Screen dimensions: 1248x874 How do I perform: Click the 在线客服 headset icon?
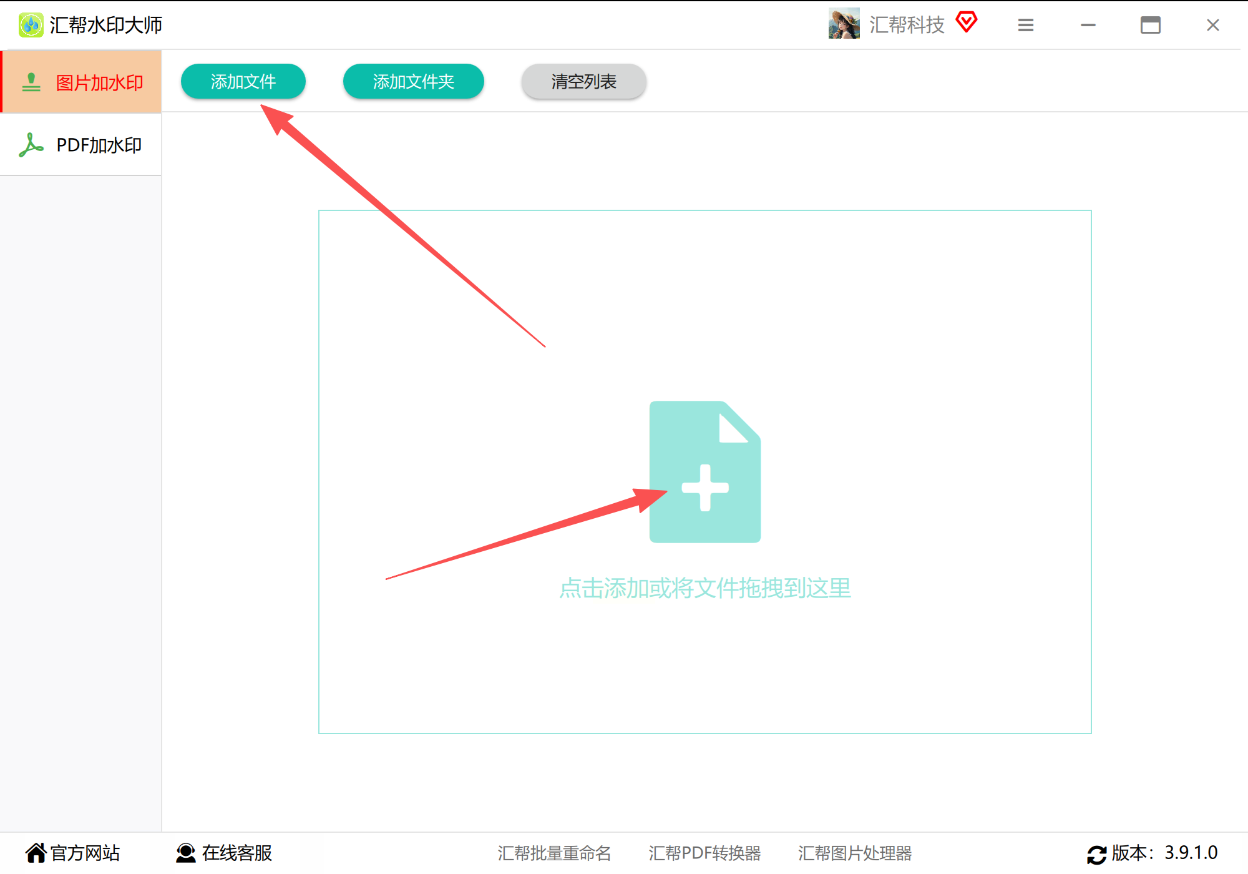point(185,852)
